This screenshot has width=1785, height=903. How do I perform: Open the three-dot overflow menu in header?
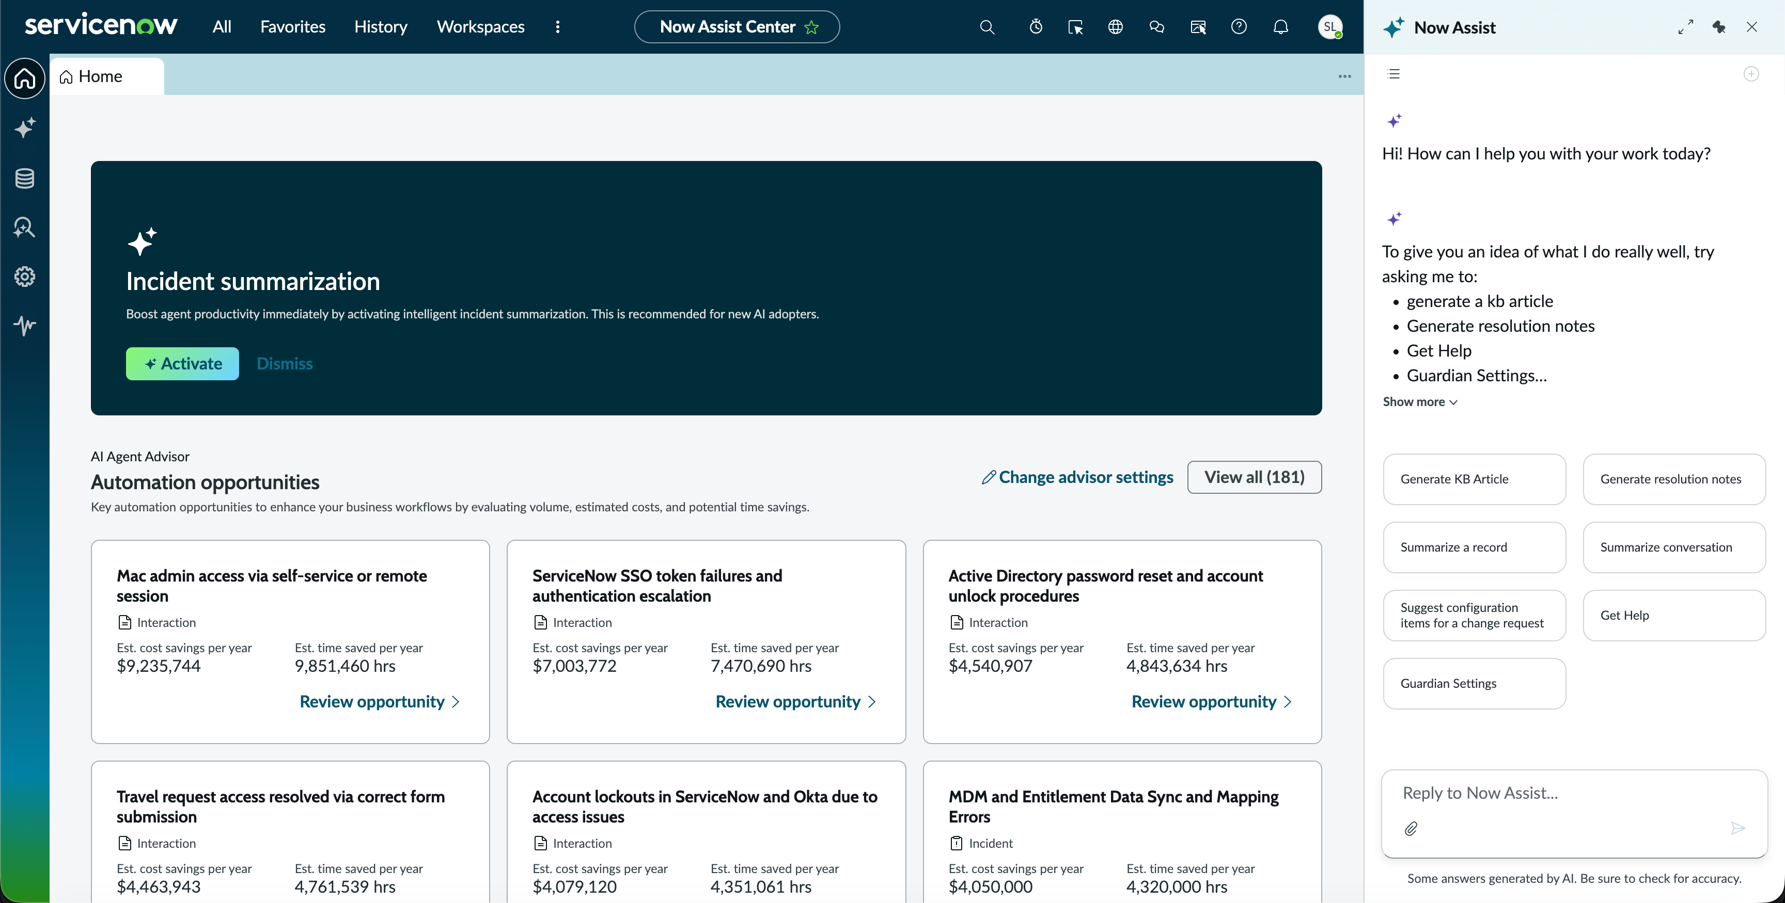557,27
